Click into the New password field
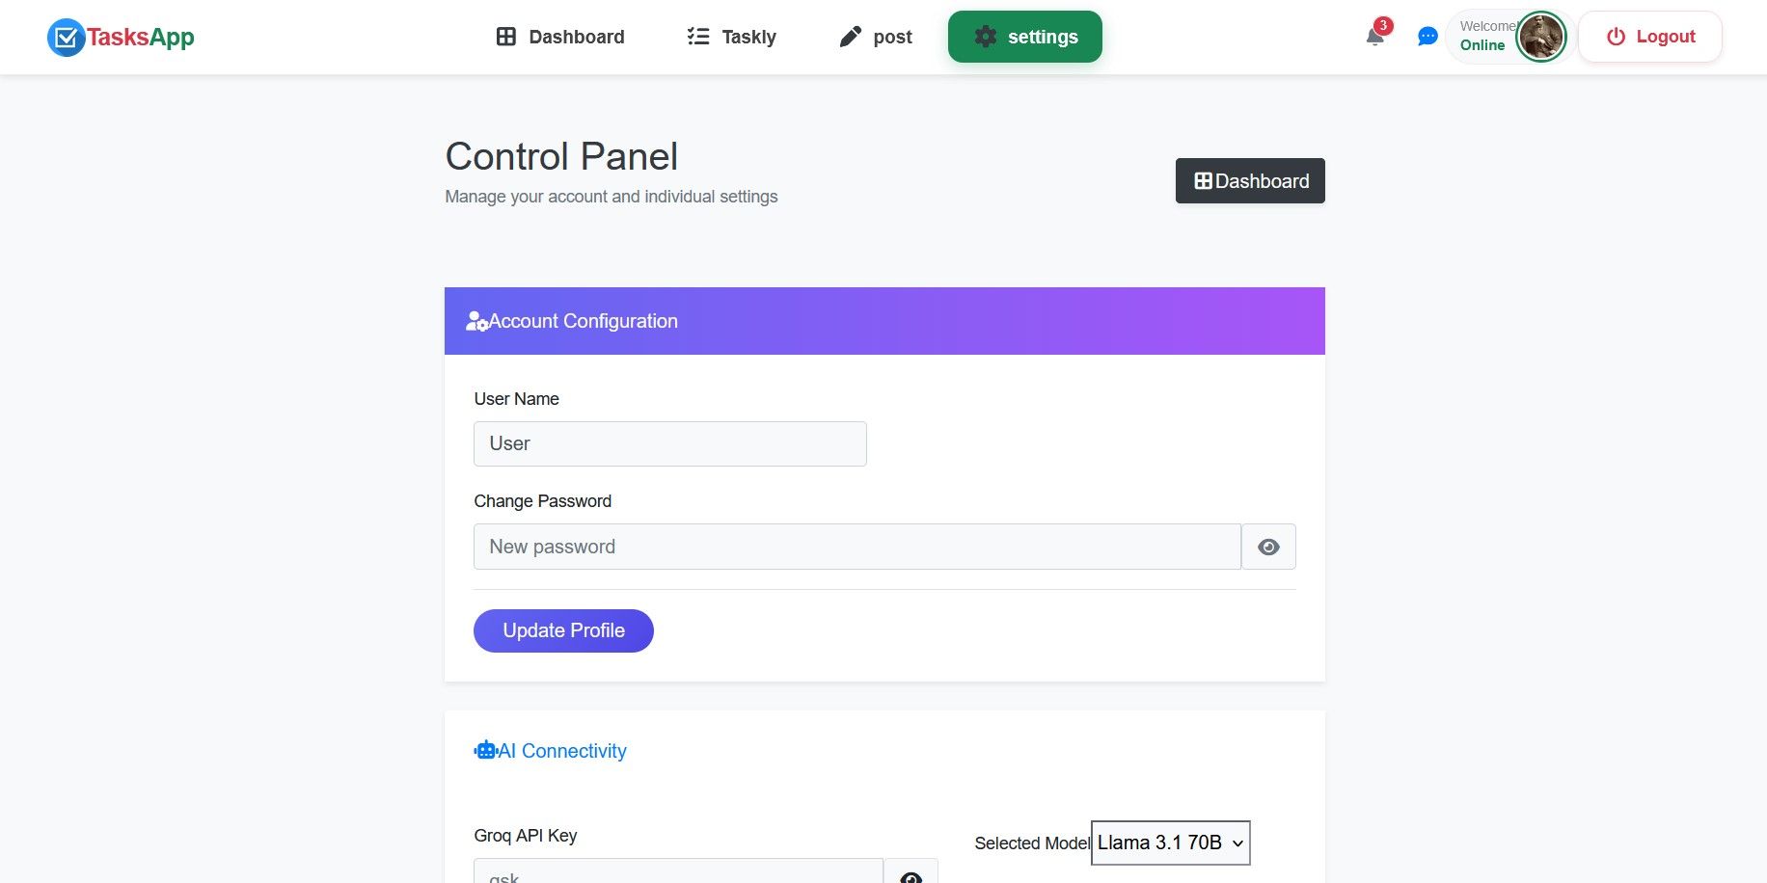 pyautogui.click(x=856, y=547)
